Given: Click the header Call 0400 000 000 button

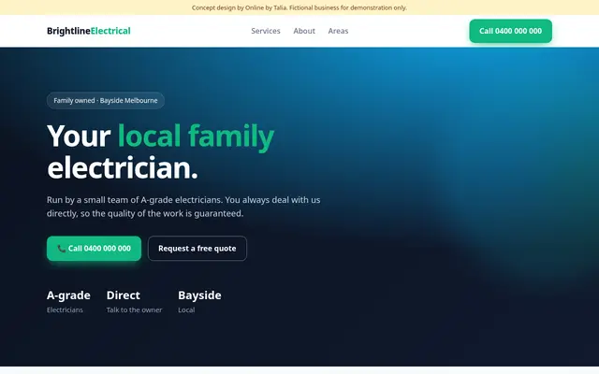Looking at the screenshot, I should tap(510, 31).
